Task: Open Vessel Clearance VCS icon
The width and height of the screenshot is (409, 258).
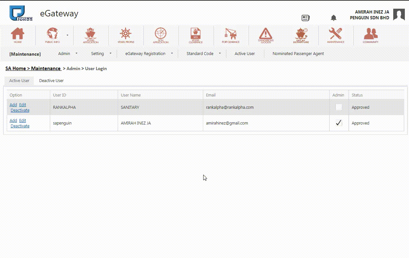Action: pos(195,35)
